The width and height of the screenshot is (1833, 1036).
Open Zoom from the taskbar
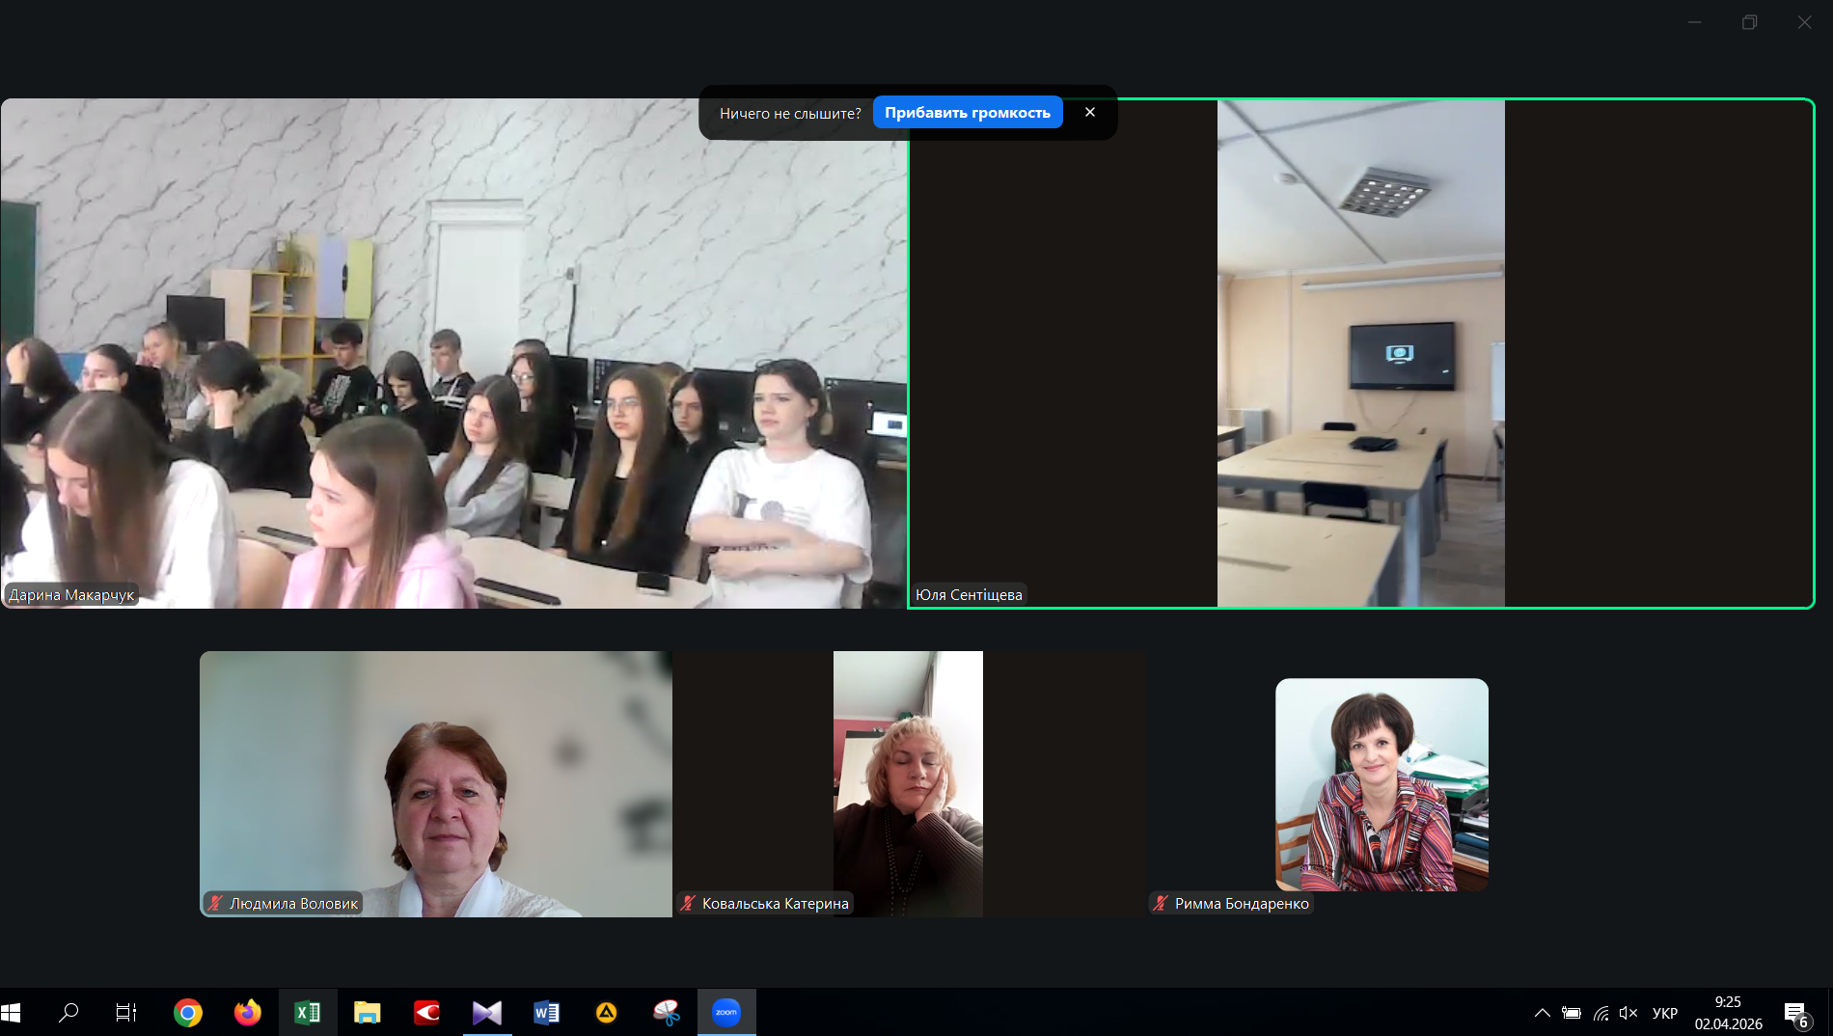point(725,1012)
